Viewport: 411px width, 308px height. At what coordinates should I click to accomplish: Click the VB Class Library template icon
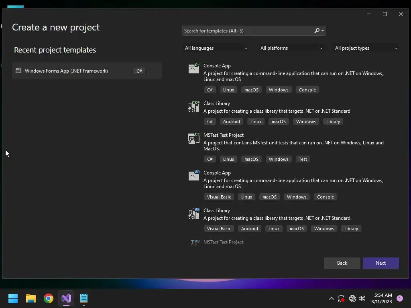(x=194, y=213)
